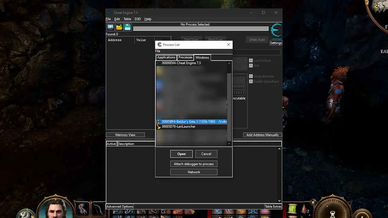The height and width of the screenshot is (218, 388).
Task: Click the Active column header
Action: click(x=111, y=144)
